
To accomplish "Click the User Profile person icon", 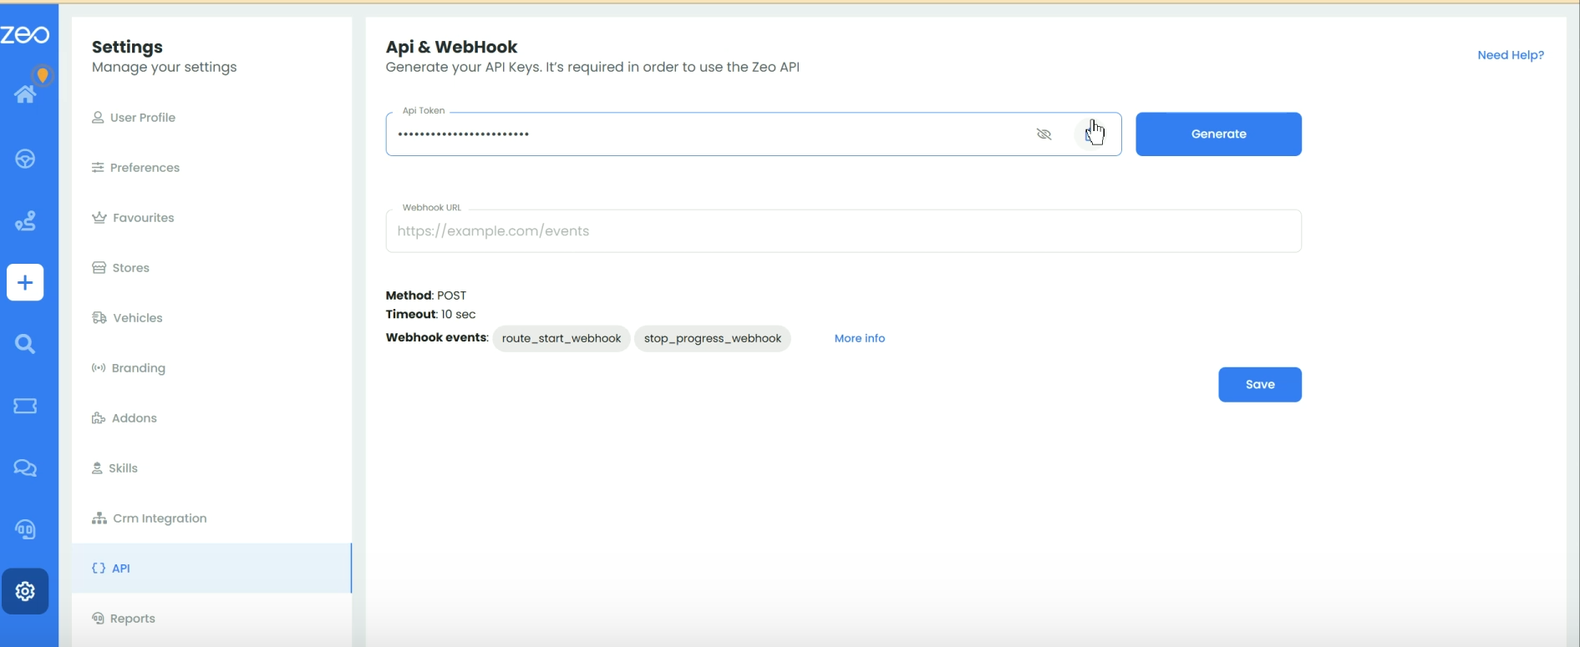I will (98, 118).
